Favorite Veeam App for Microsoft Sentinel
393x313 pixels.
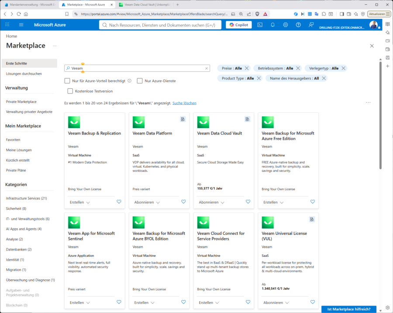pos(119,302)
